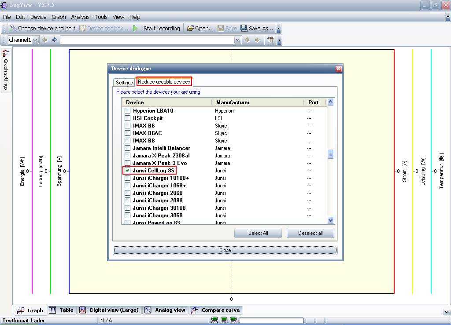Open the wide empty combo box dropdown arrow
This screenshot has height=325, width=451.
[237, 40]
